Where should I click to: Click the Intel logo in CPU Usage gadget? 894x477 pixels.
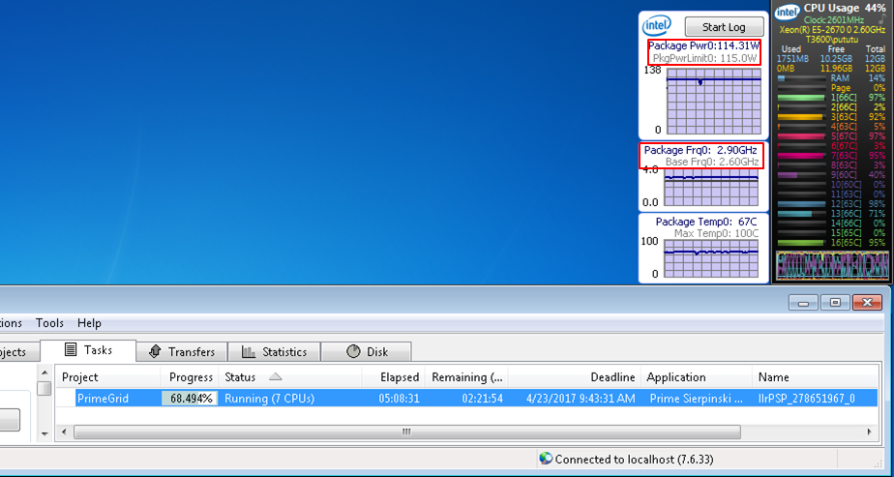pyautogui.click(x=788, y=12)
